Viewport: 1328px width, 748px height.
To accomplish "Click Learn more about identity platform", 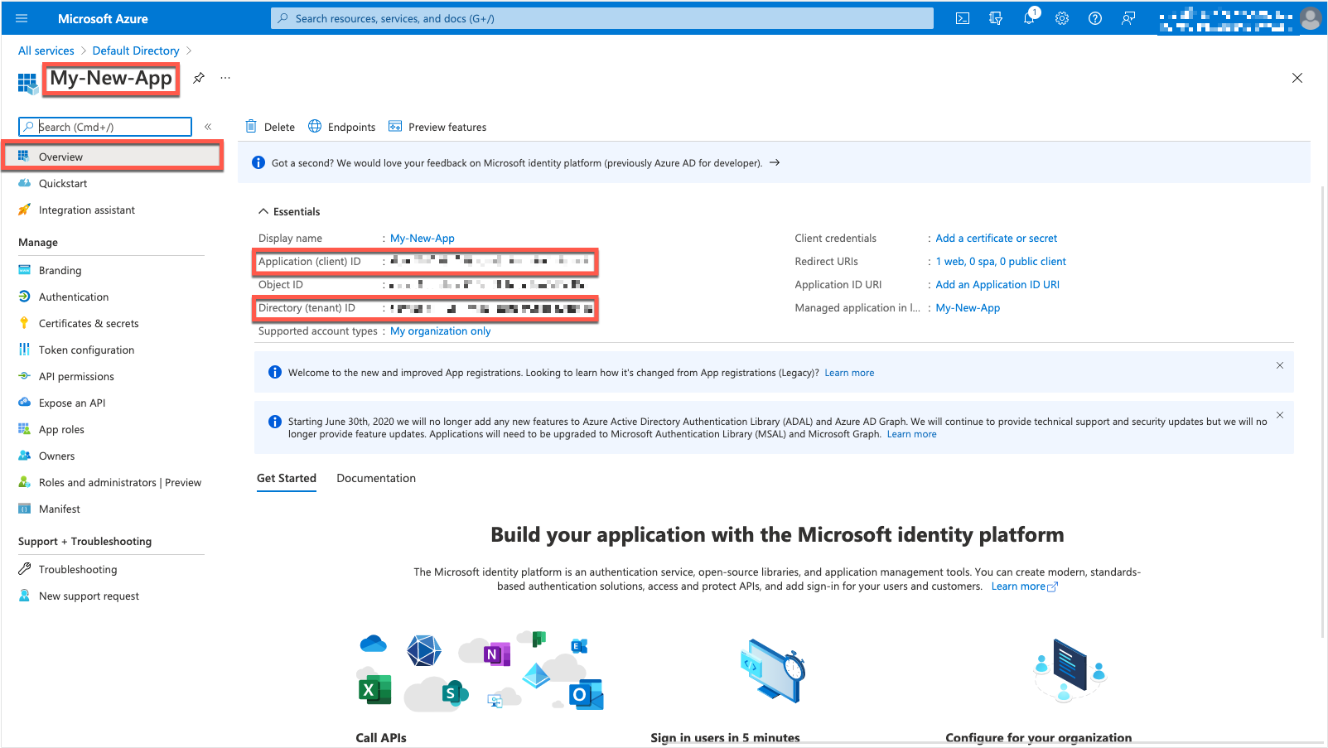I will [1025, 586].
